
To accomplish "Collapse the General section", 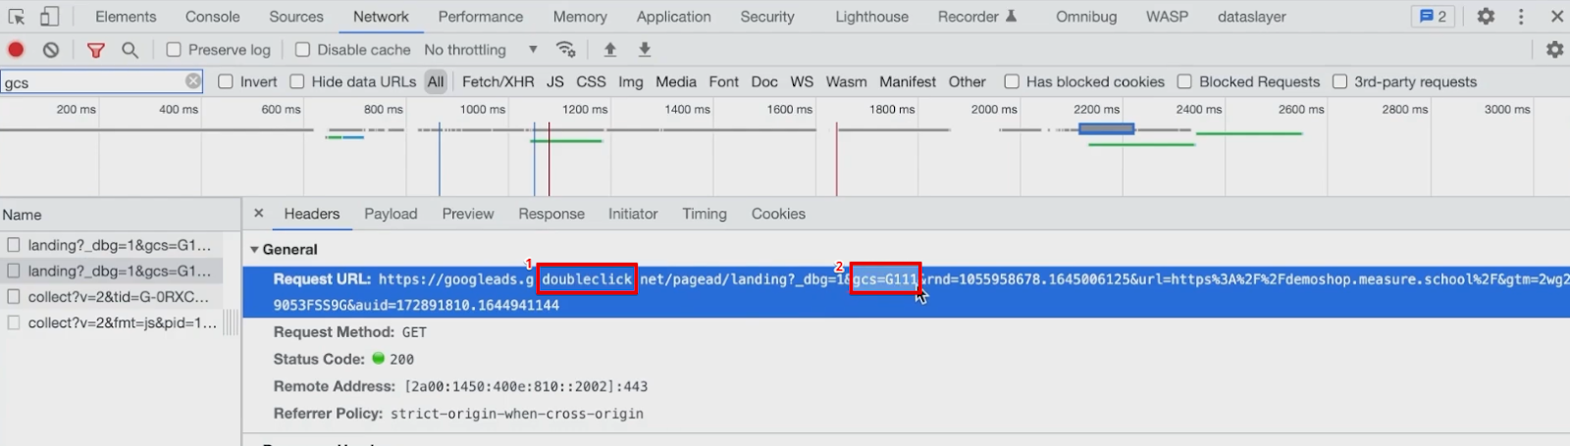I will (x=255, y=250).
